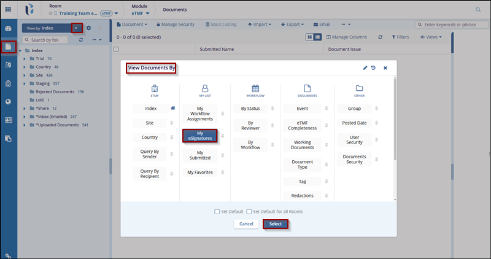Click the home icon next to Index
Image resolution: width=491 pixels, height=259 pixels.
pos(173,108)
